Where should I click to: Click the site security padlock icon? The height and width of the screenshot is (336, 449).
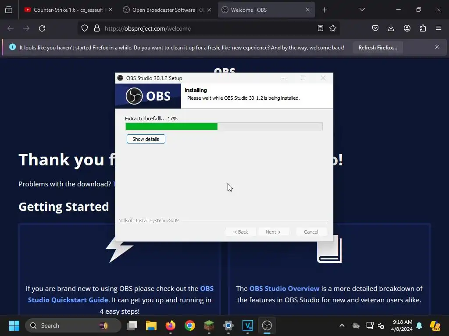tap(97, 28)
